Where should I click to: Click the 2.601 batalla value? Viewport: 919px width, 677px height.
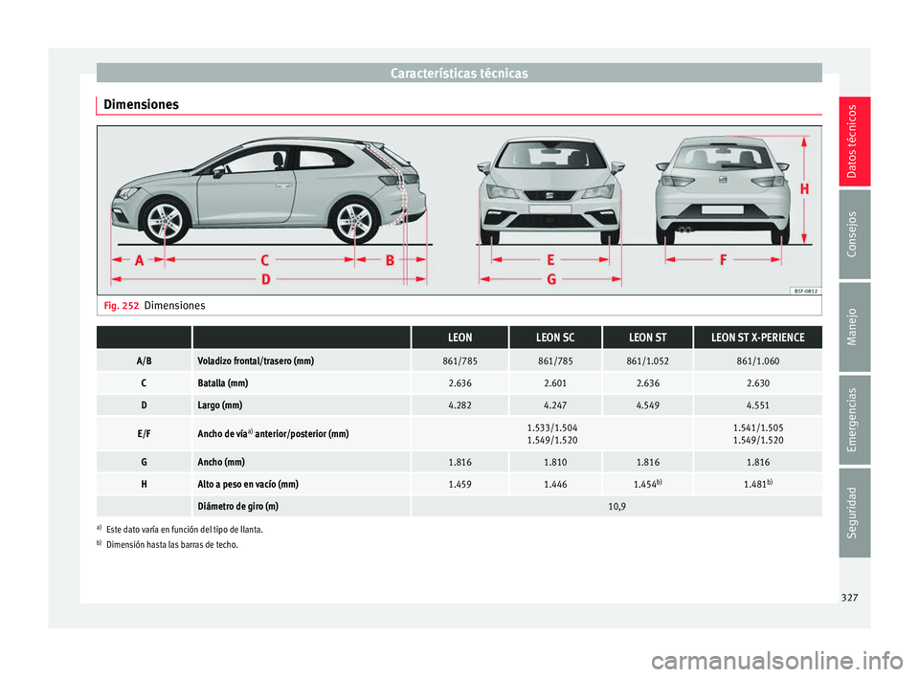click(555, 383)
